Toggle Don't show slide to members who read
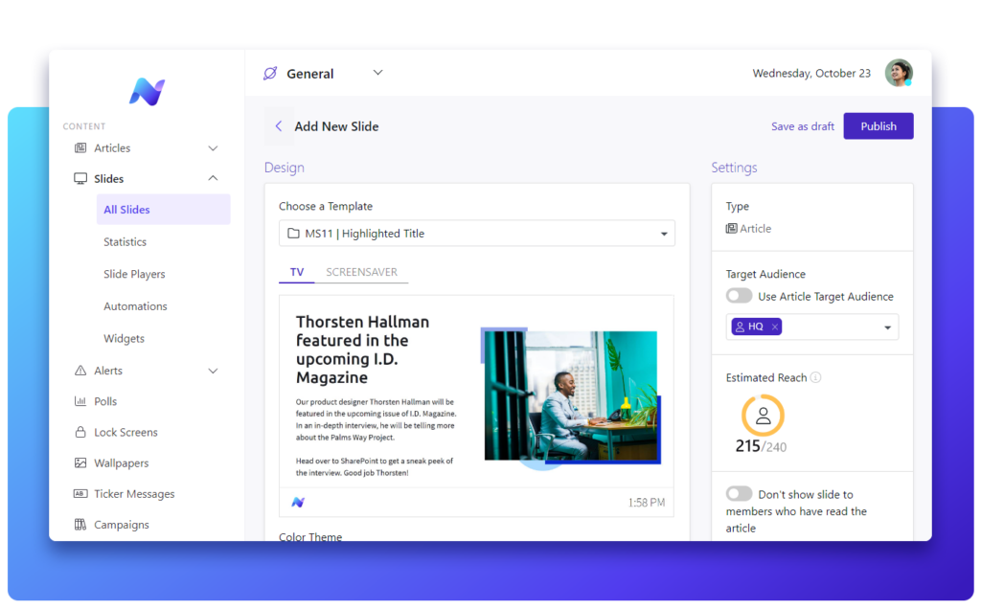 739,495
